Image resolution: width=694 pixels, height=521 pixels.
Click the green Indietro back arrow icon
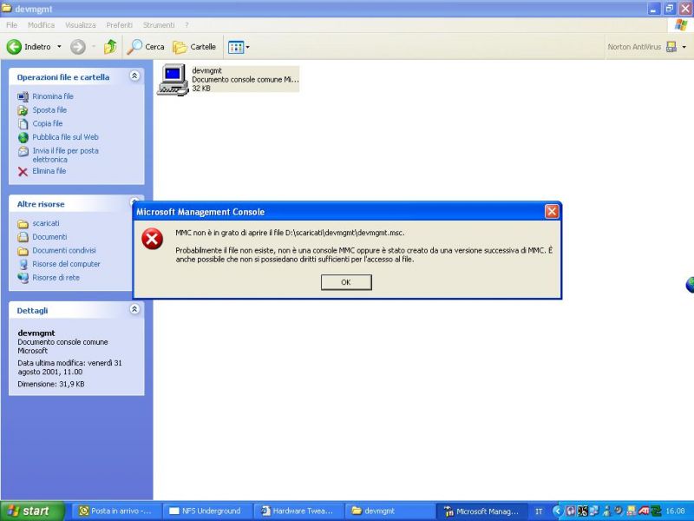(14, 47)
